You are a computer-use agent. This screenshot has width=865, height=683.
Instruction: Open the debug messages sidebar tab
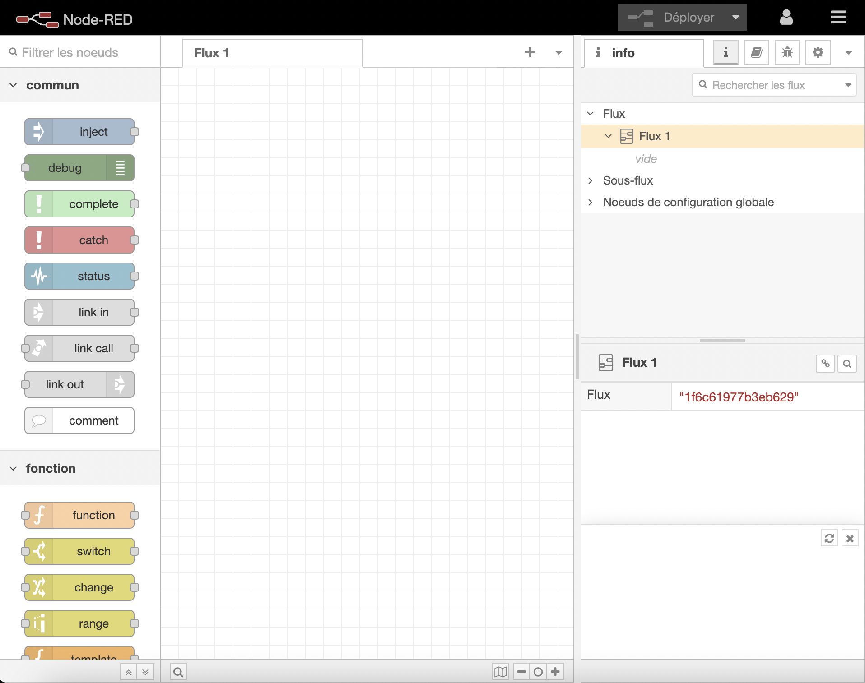tap(787, 53)
